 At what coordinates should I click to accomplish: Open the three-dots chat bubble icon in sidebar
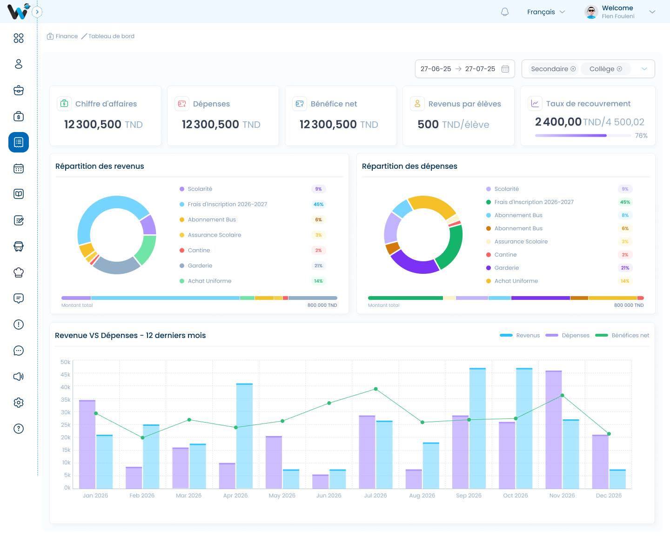(x=19, y=351)
